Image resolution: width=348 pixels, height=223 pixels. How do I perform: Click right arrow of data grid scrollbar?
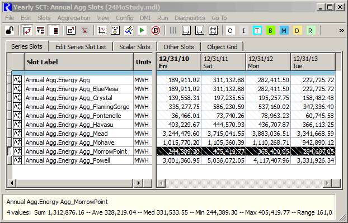[x=327, y=183]
